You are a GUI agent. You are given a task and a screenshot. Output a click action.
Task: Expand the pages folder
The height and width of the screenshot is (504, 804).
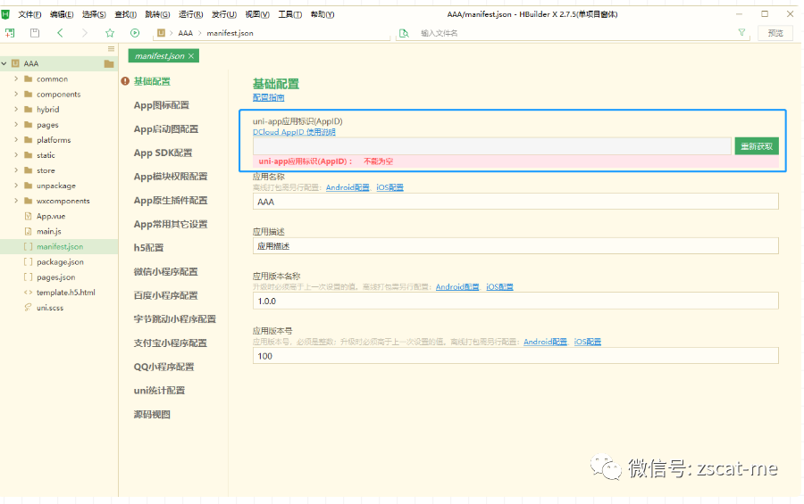[16, 125]
